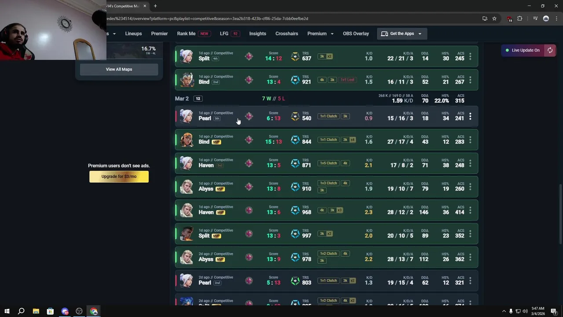The height and width of the screenshot is (317, 563).
Task: Click the browser address bar URL
Action: 207,18
